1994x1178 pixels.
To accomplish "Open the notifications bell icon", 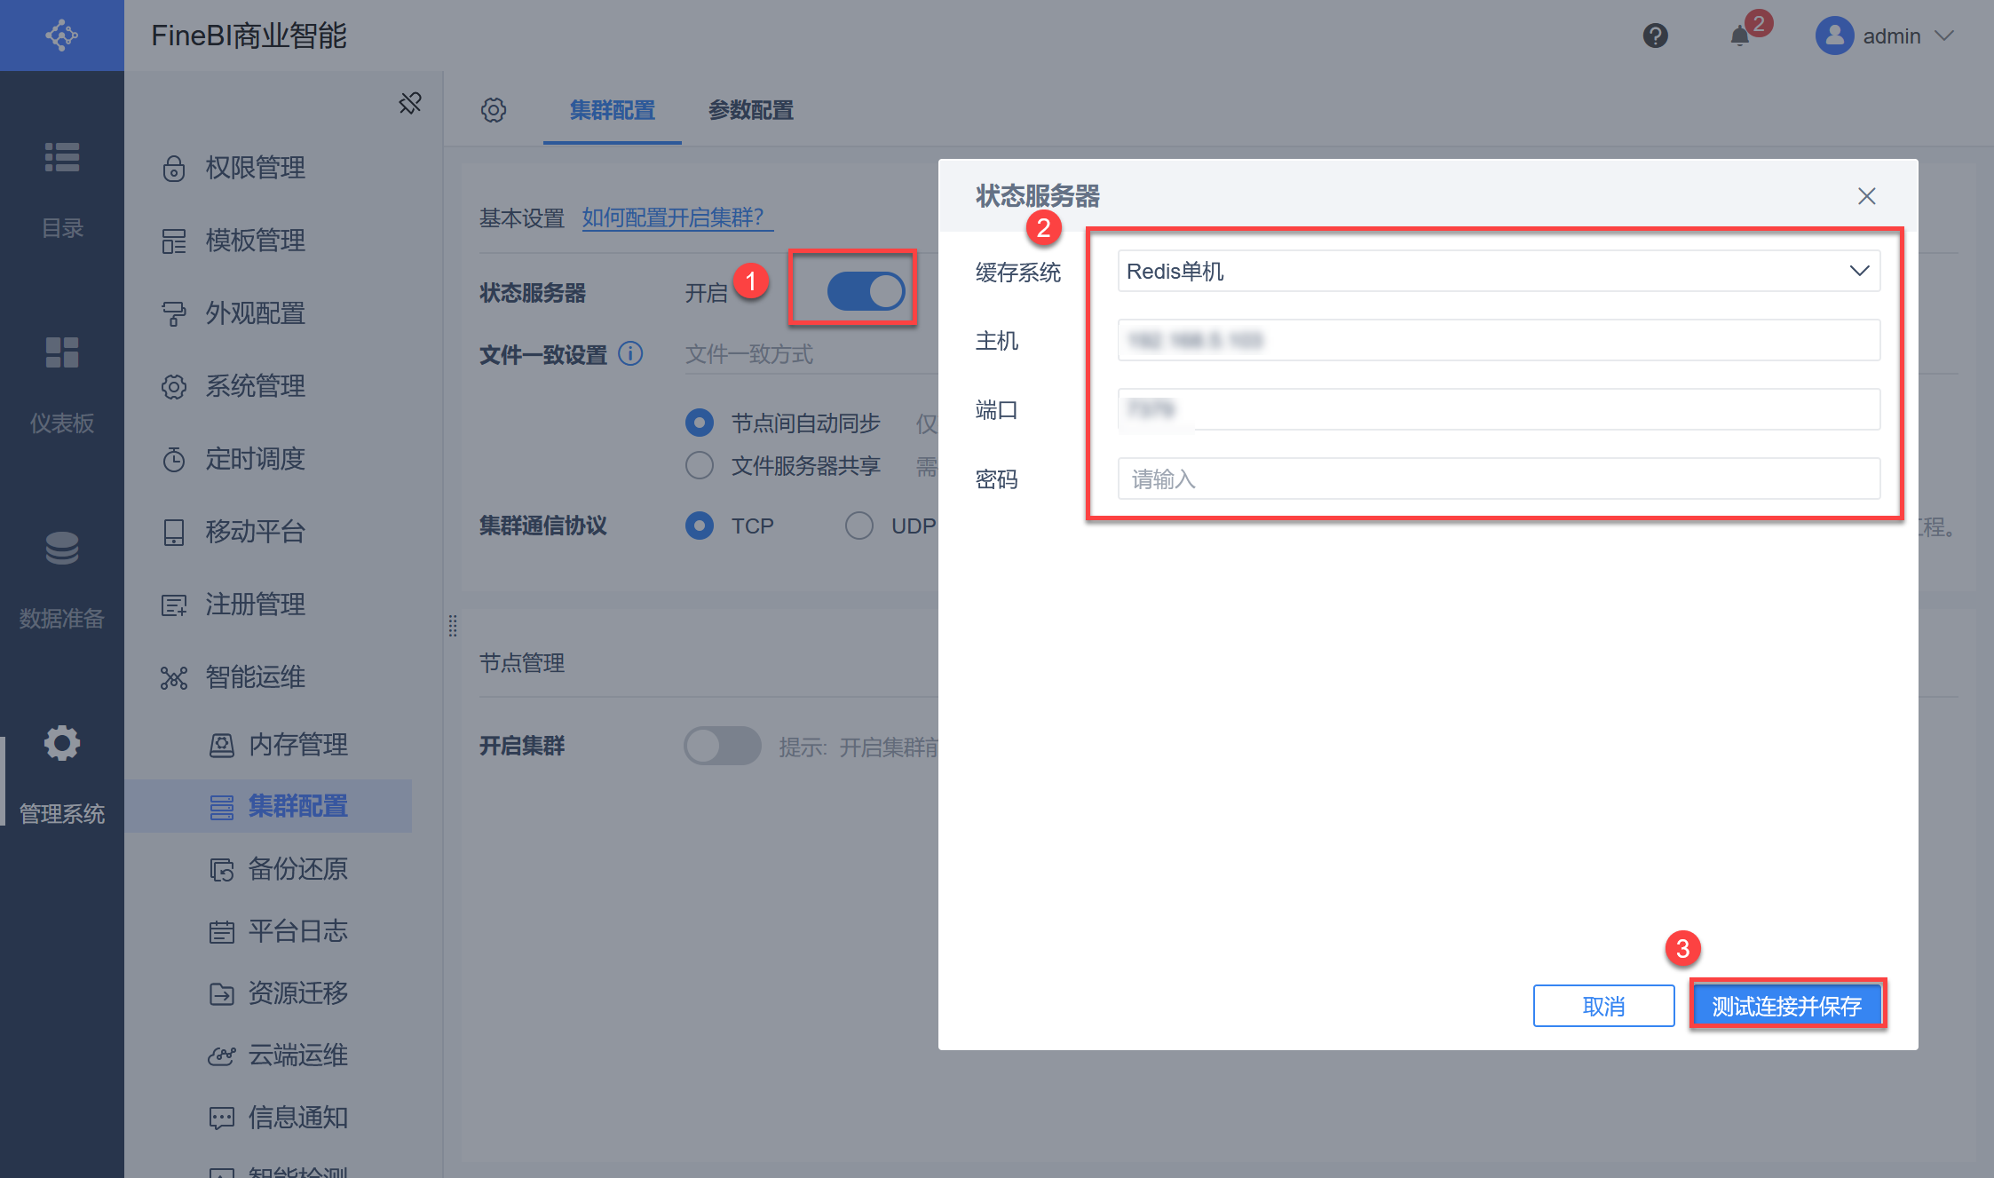I will pyautogui.click(x=1740, y=36).
